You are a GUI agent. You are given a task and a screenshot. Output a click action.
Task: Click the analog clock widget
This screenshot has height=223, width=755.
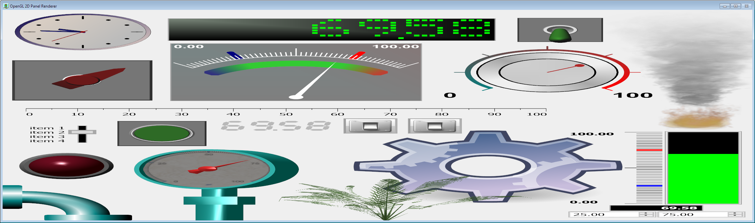coord(82,32)
